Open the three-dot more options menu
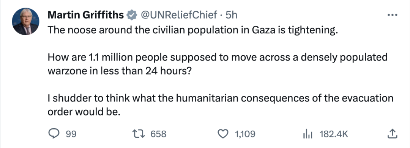 (392, 15)
